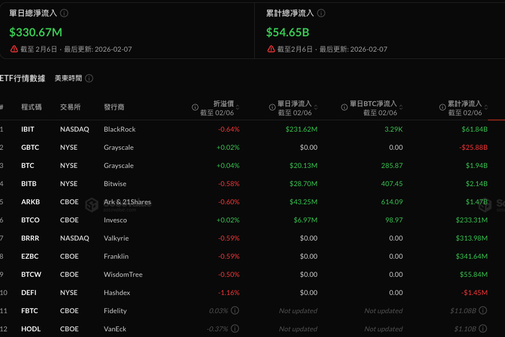Open the HODL ticker row

[x=253, y=328]
